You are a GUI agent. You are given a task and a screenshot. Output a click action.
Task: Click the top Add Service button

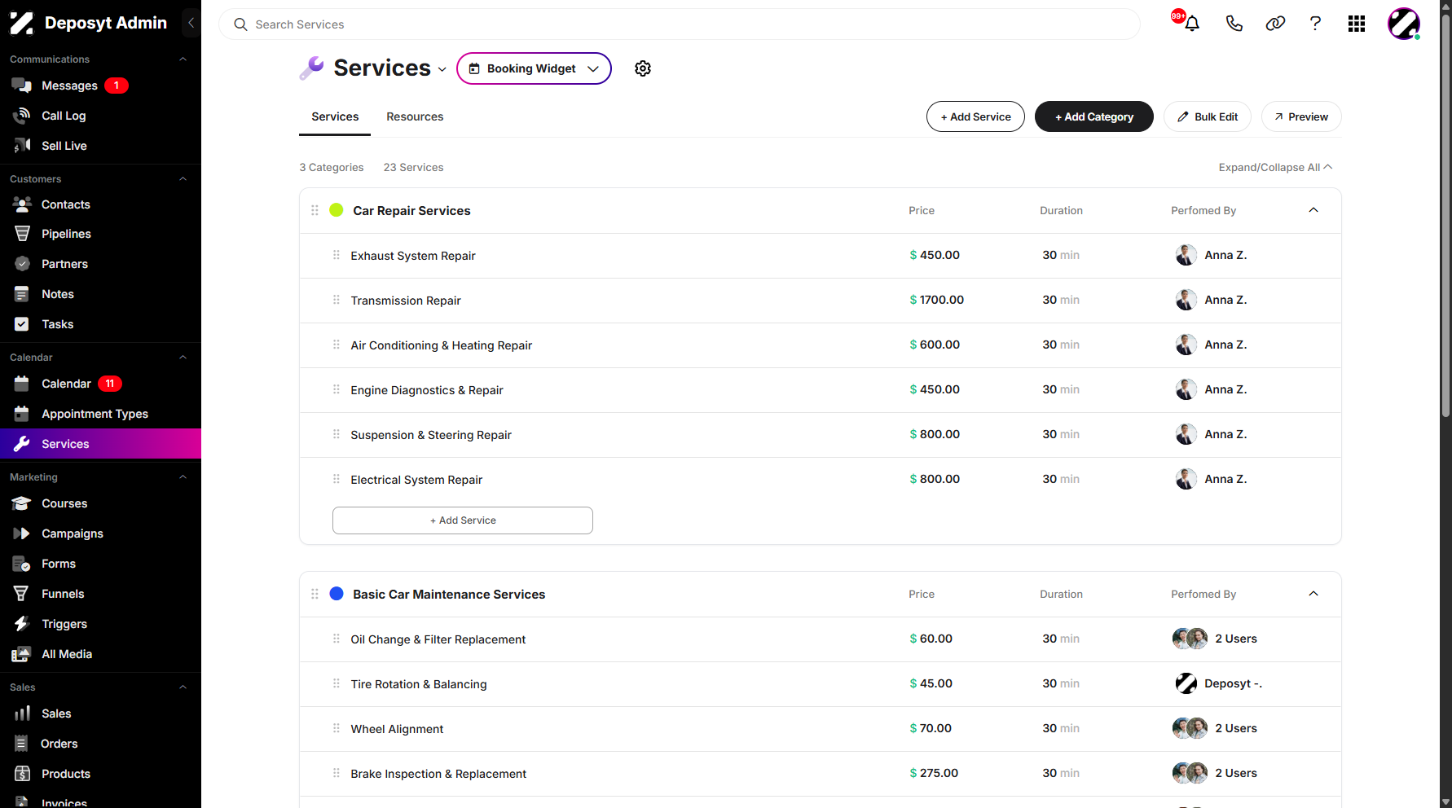click(x=975, y=116)
